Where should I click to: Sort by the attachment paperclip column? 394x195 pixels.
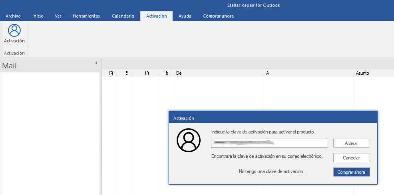point(167,73)
